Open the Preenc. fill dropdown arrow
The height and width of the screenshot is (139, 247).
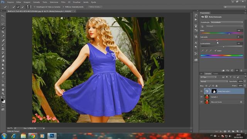[245, 86]
